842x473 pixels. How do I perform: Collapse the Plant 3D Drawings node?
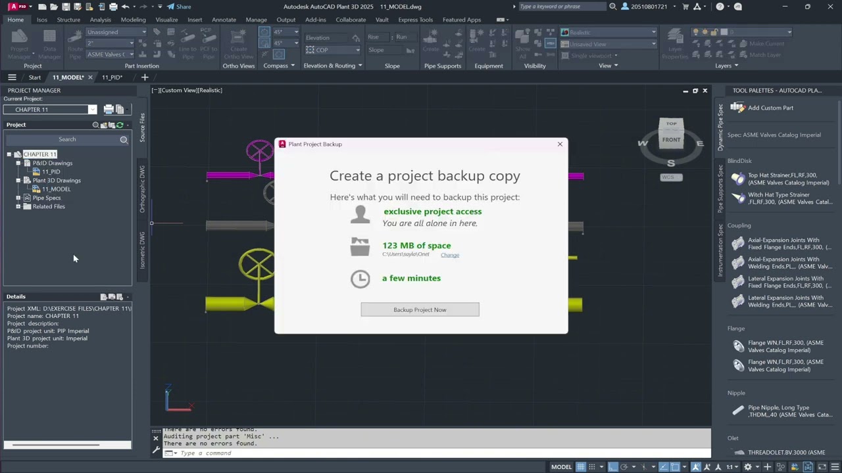[18, 180]
